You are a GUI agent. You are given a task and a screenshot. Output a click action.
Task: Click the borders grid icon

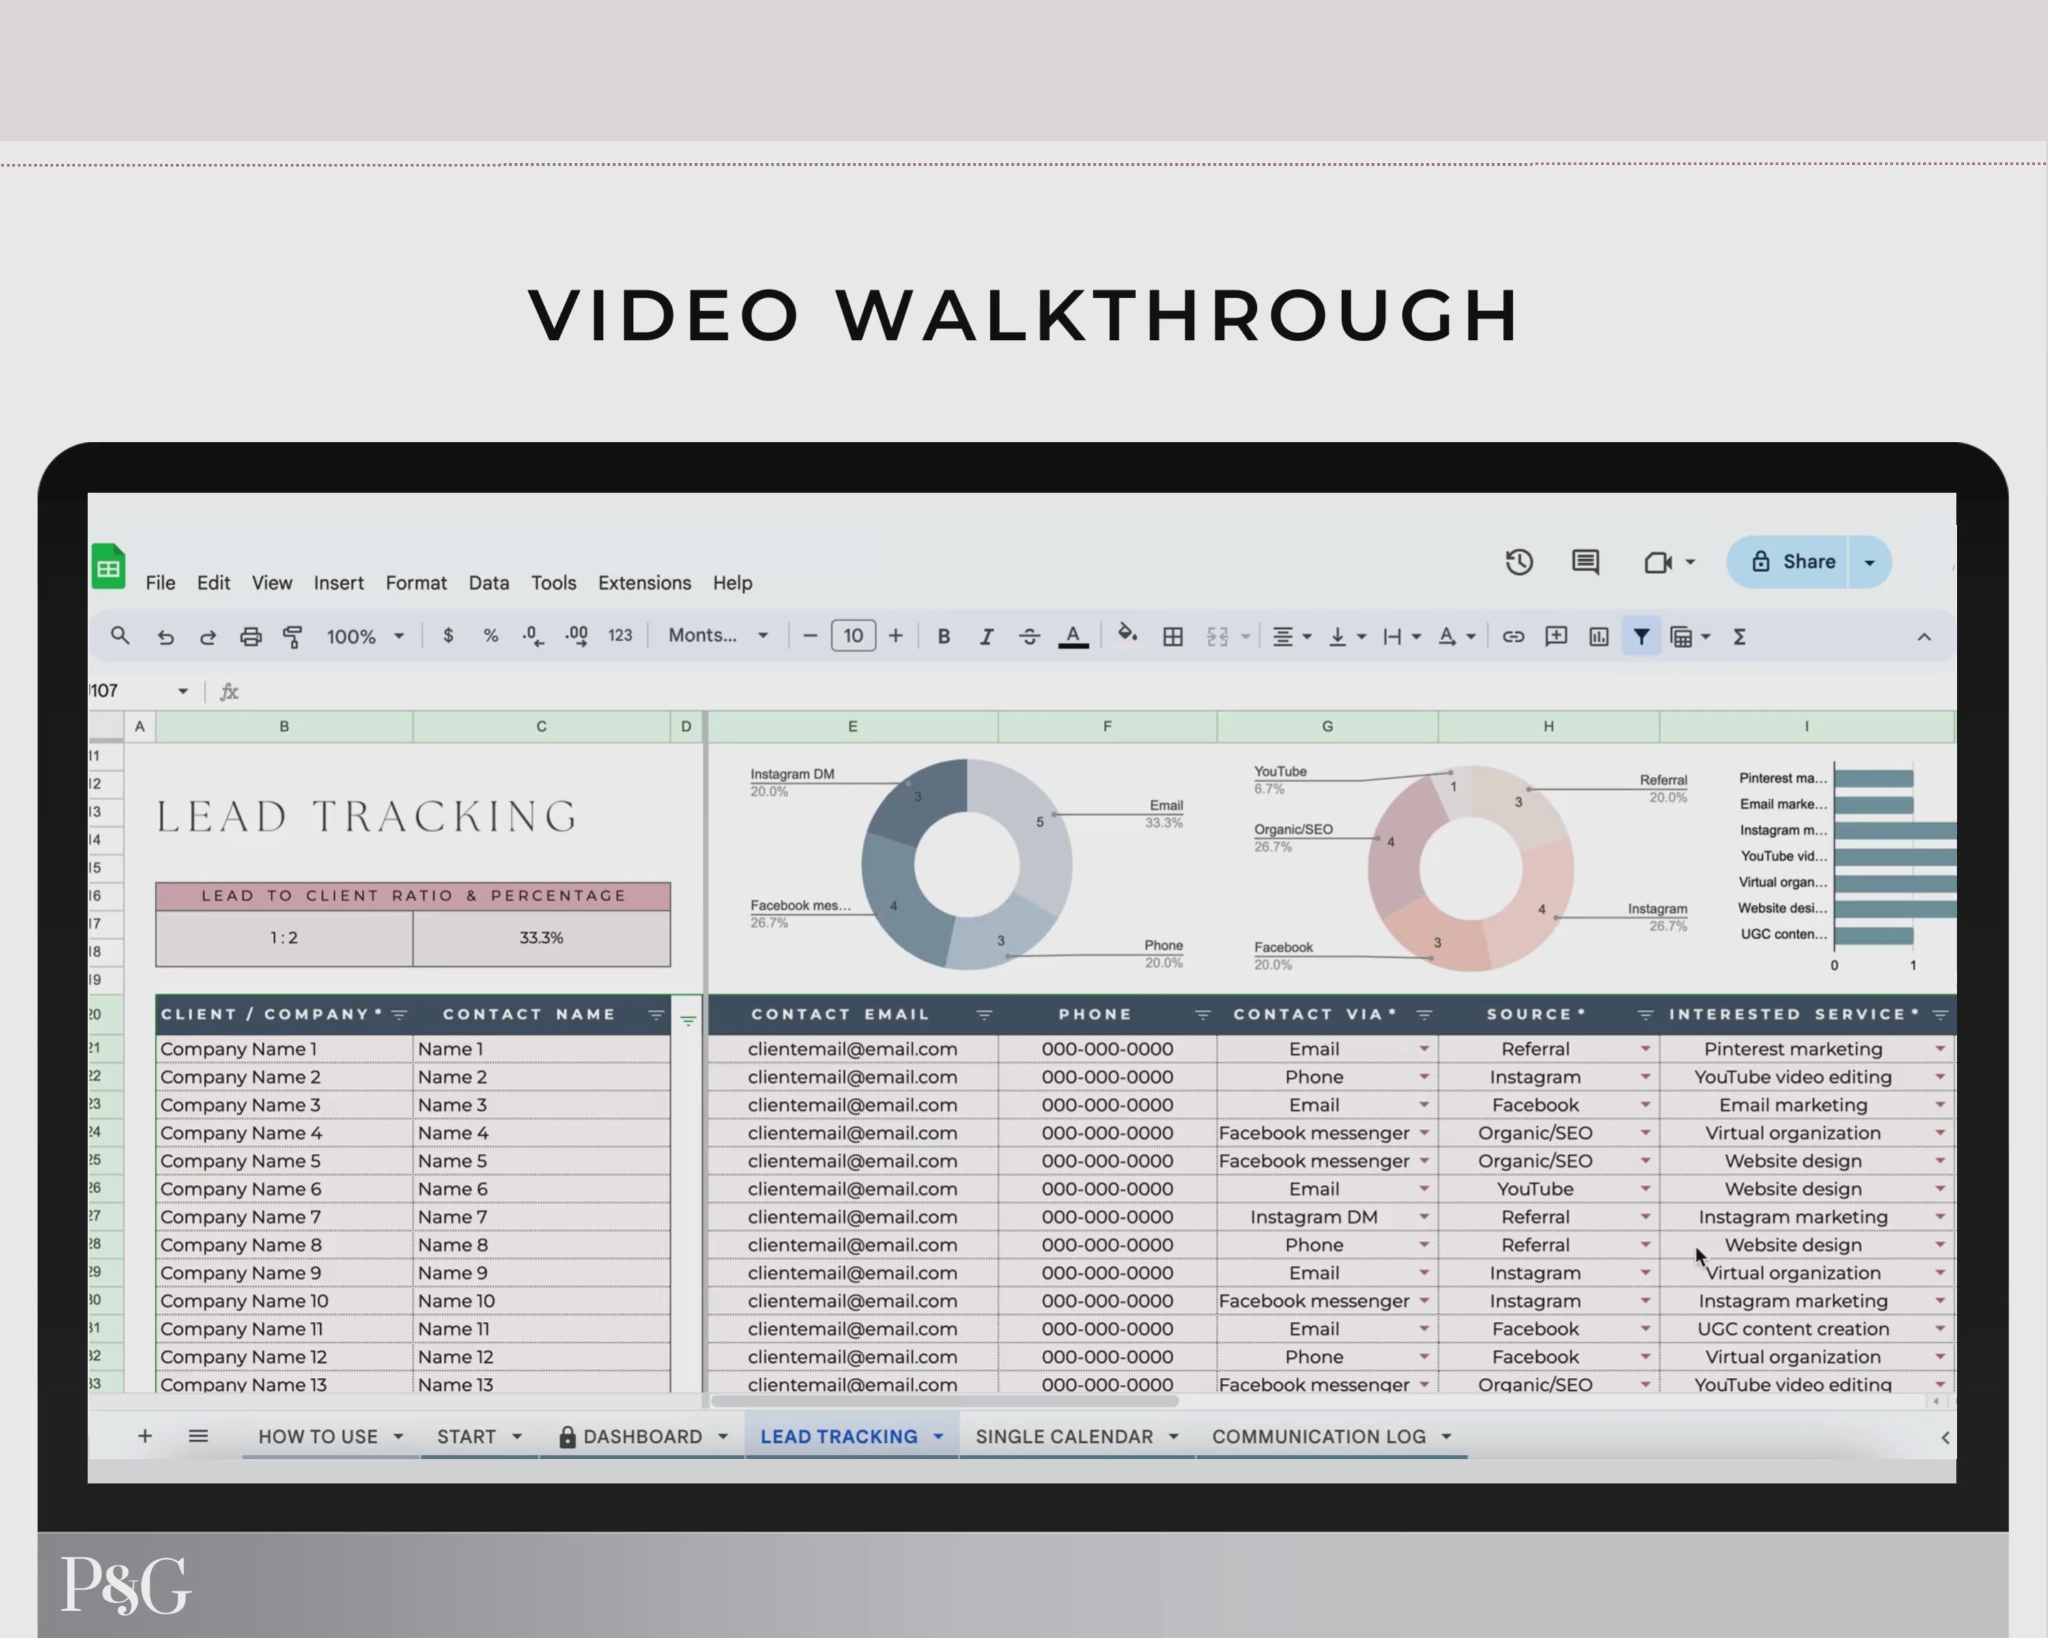pyautogui.click(x=1172, y=636)
